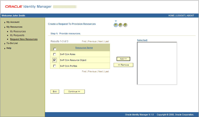Go to My Requests sub-item

click(x=17, y=35)
